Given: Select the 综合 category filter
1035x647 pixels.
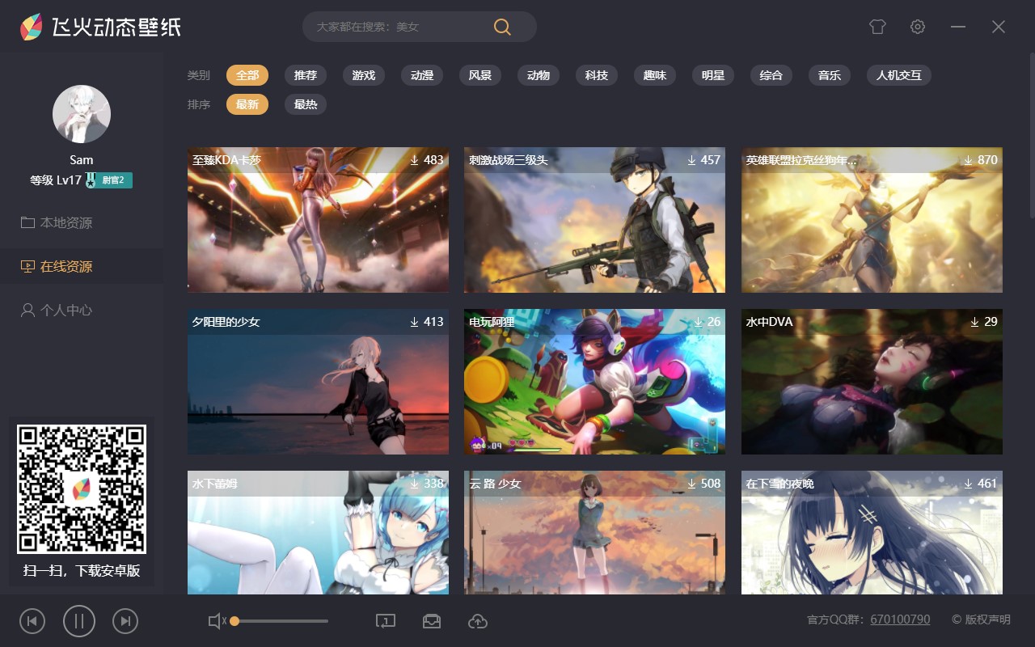Looking at the screenshot, I should coord(771,75).
